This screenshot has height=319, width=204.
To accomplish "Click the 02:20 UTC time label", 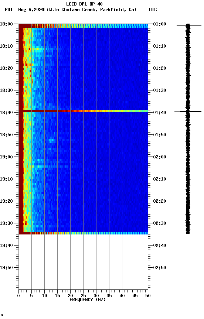I will click(160, 201).
